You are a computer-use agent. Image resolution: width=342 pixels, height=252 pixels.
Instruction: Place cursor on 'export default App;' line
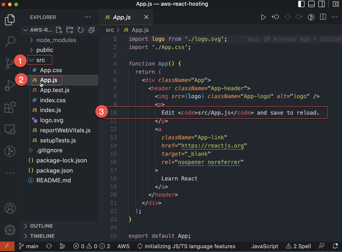pos(159,236)
